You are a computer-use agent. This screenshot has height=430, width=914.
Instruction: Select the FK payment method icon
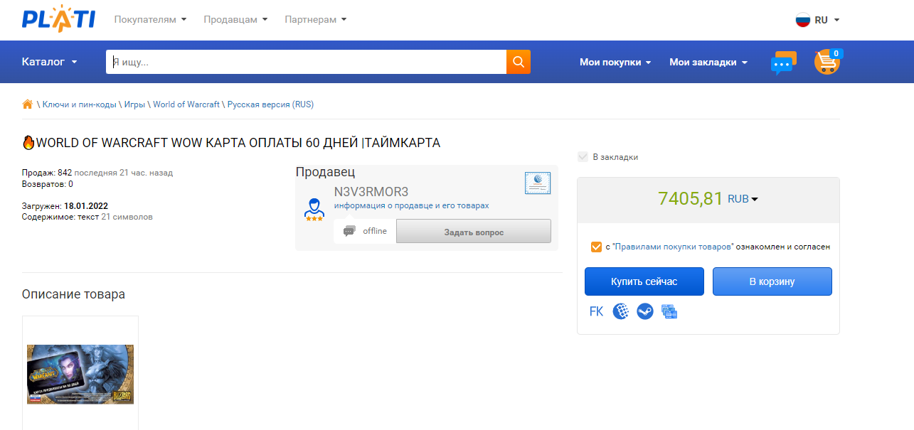(x=596, y=311)
